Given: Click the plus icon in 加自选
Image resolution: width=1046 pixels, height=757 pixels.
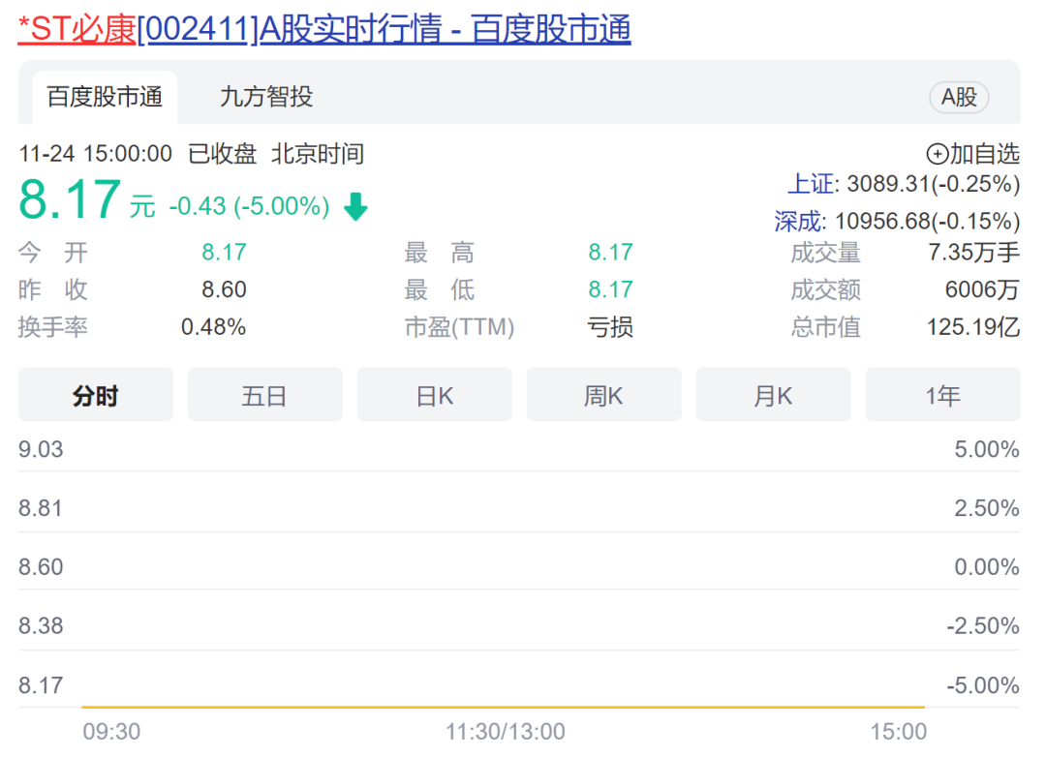Looking at the screenshot, I should pos(937,154).
